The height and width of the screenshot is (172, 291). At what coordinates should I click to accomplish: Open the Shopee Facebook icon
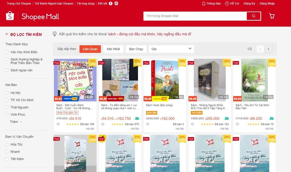tap(111, 3)
